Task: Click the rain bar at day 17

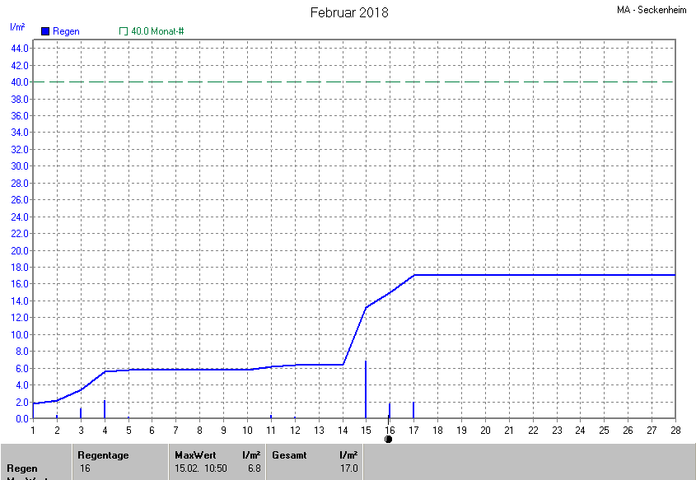Action: click(x=413, y=410)
